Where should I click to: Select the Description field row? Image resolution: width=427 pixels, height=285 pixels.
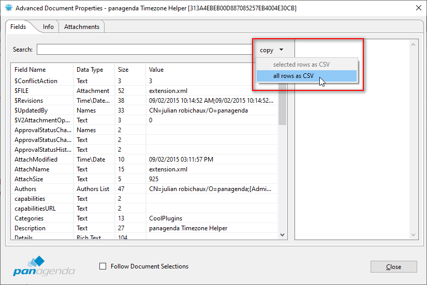pos(144,228)
